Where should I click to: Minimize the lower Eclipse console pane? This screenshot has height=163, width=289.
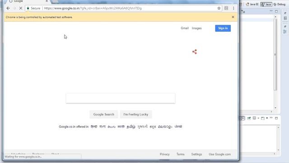[271, 118]
